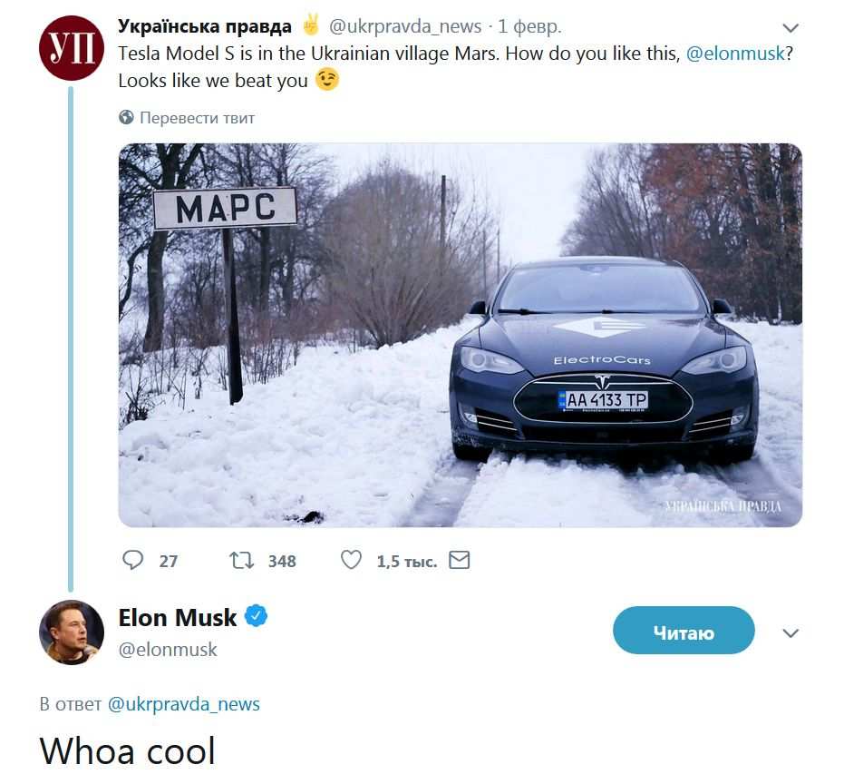Like the tweet with heart icon
This screenshot has width=844, height=784.
tap(351, 560)
